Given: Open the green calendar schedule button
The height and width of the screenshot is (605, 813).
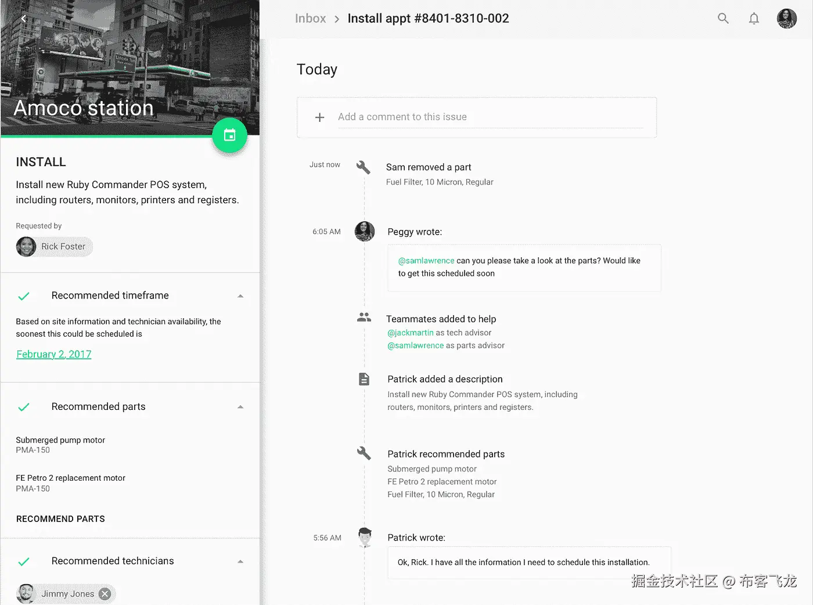Looking at the screenshot, I should click(x=229, y=135).
